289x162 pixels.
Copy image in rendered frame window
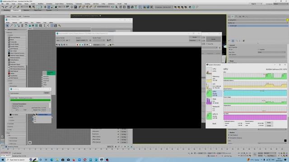pyautogui.click(x=59, y=45)
